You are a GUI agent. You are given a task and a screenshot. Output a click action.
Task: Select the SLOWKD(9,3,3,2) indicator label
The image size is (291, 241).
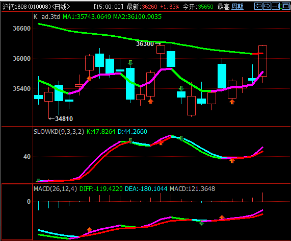click(59, 132)
